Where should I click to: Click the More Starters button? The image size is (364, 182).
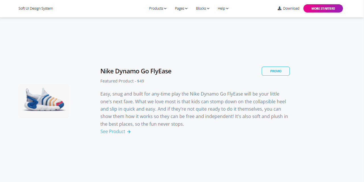[323, 9]
